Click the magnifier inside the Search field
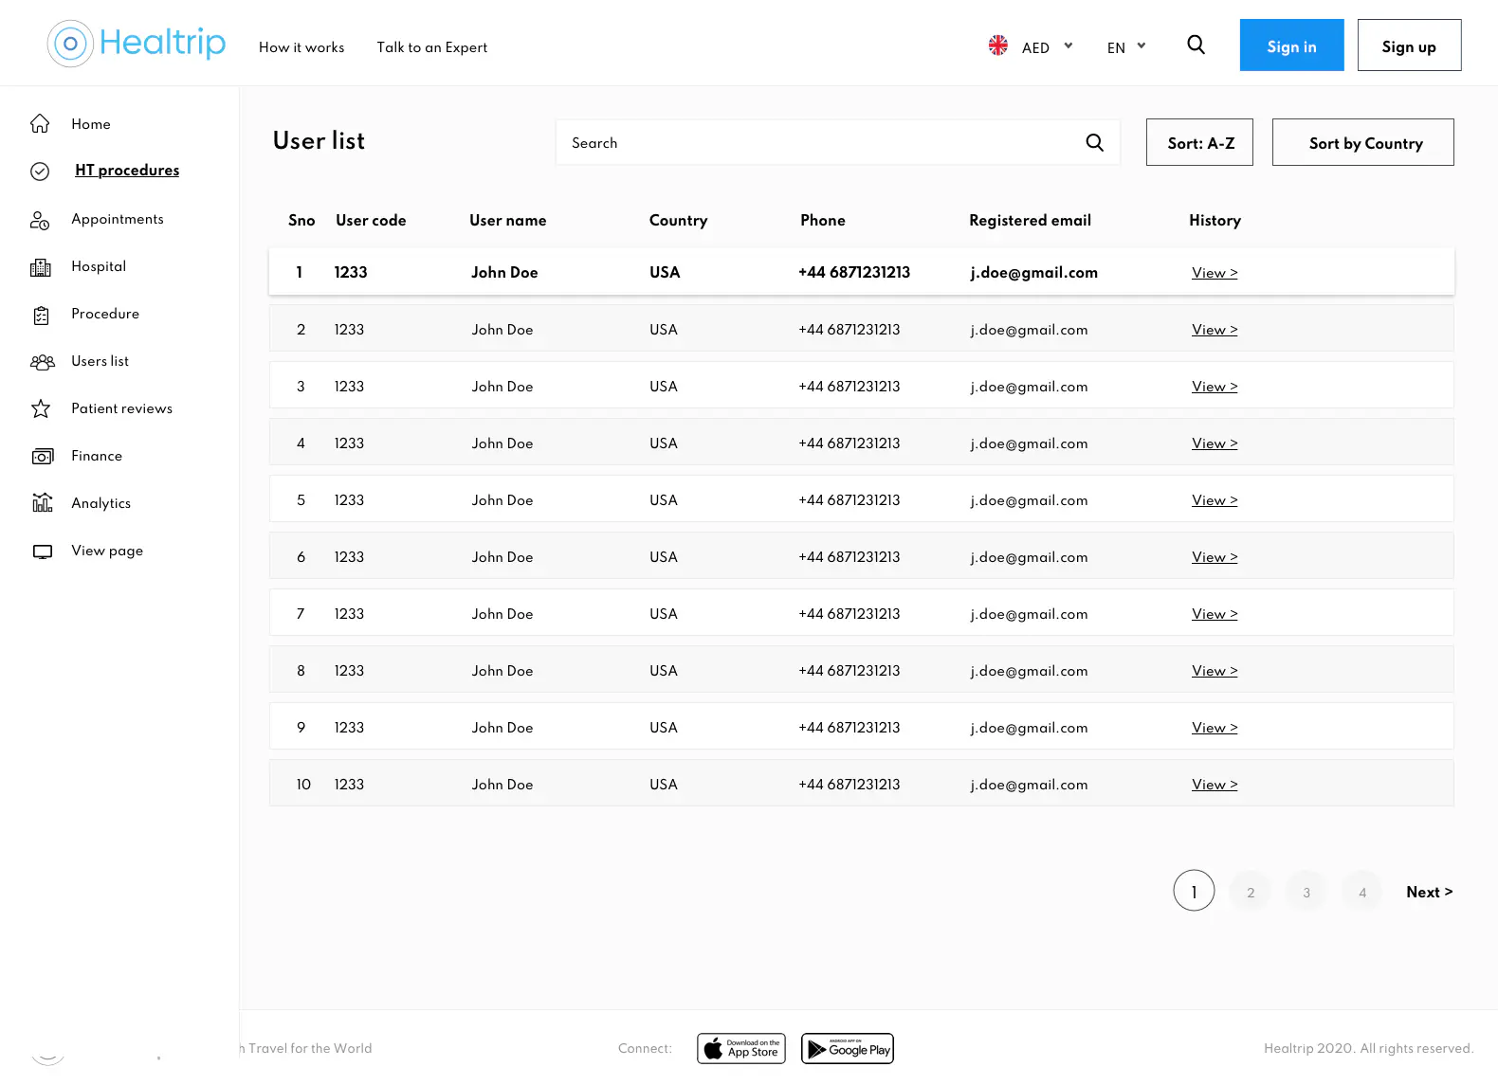Viewport: 1498px width, 1085px height. 1095,142
